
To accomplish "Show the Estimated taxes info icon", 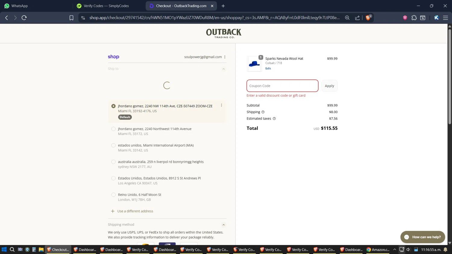I will click(274, 119).
